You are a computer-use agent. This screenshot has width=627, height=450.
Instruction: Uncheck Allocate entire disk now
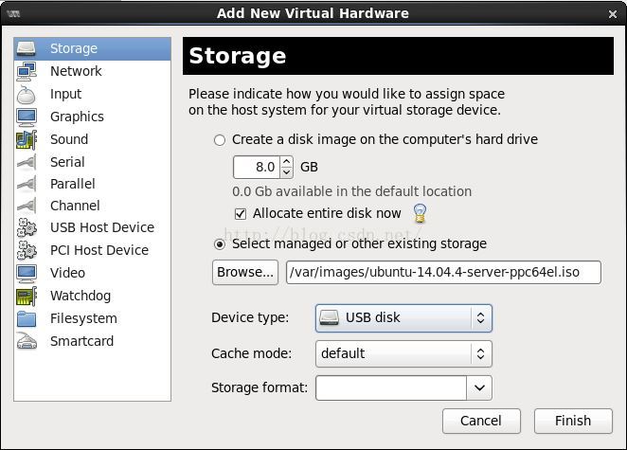(241, 213)
